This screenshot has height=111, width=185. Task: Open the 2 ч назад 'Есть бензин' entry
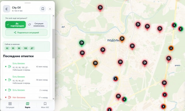26,90
